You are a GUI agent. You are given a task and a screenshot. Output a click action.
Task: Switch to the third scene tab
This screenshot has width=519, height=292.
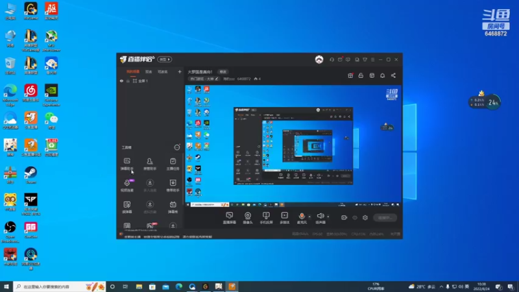(163, 71)
